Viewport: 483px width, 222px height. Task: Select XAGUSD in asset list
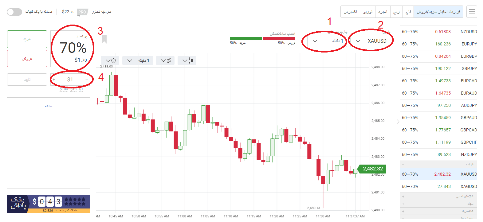(x=439, y=186)
